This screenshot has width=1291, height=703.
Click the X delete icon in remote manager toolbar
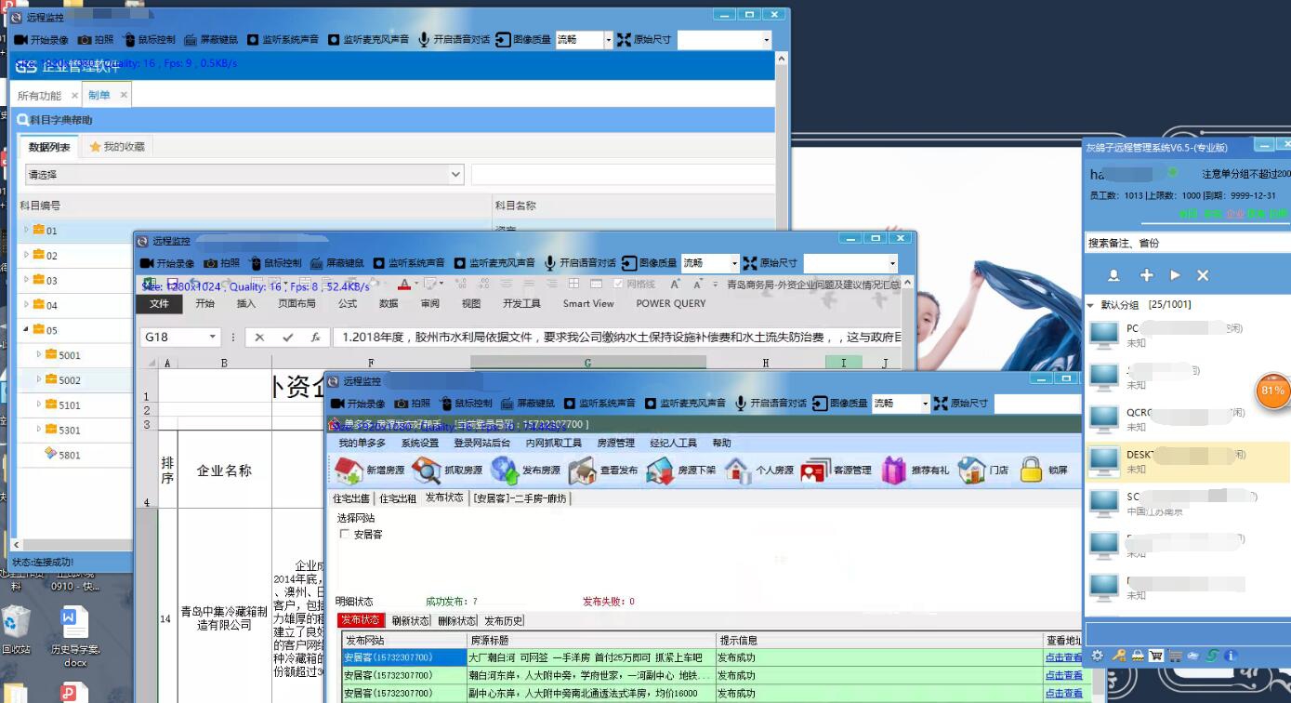point(1203,275)
